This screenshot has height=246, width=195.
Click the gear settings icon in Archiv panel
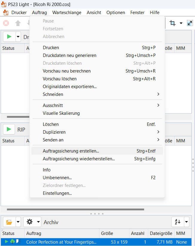point(30,222)
